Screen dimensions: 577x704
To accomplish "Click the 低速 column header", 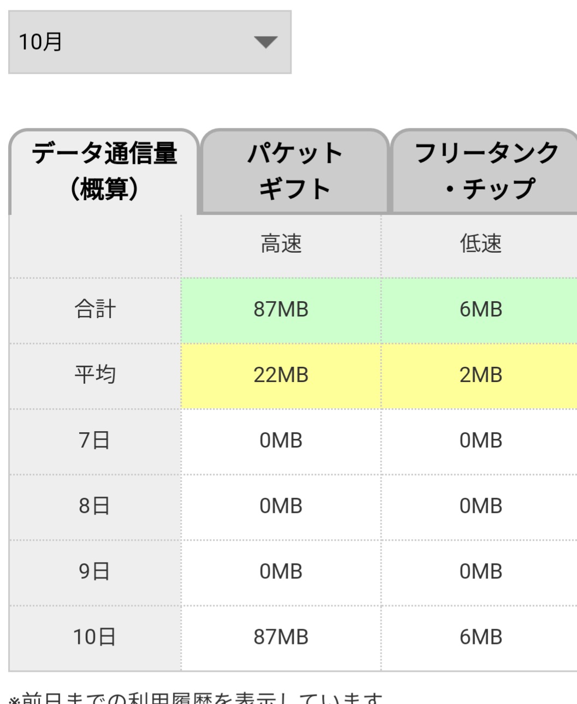I will pyautogui.click(x=480, y=244).
